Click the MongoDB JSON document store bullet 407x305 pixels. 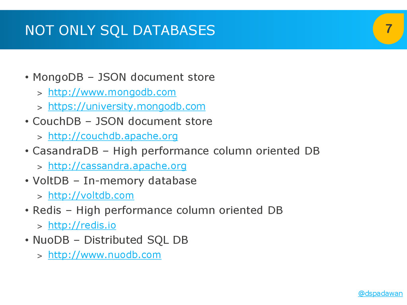pyautogui.click(x=124, y=77)
